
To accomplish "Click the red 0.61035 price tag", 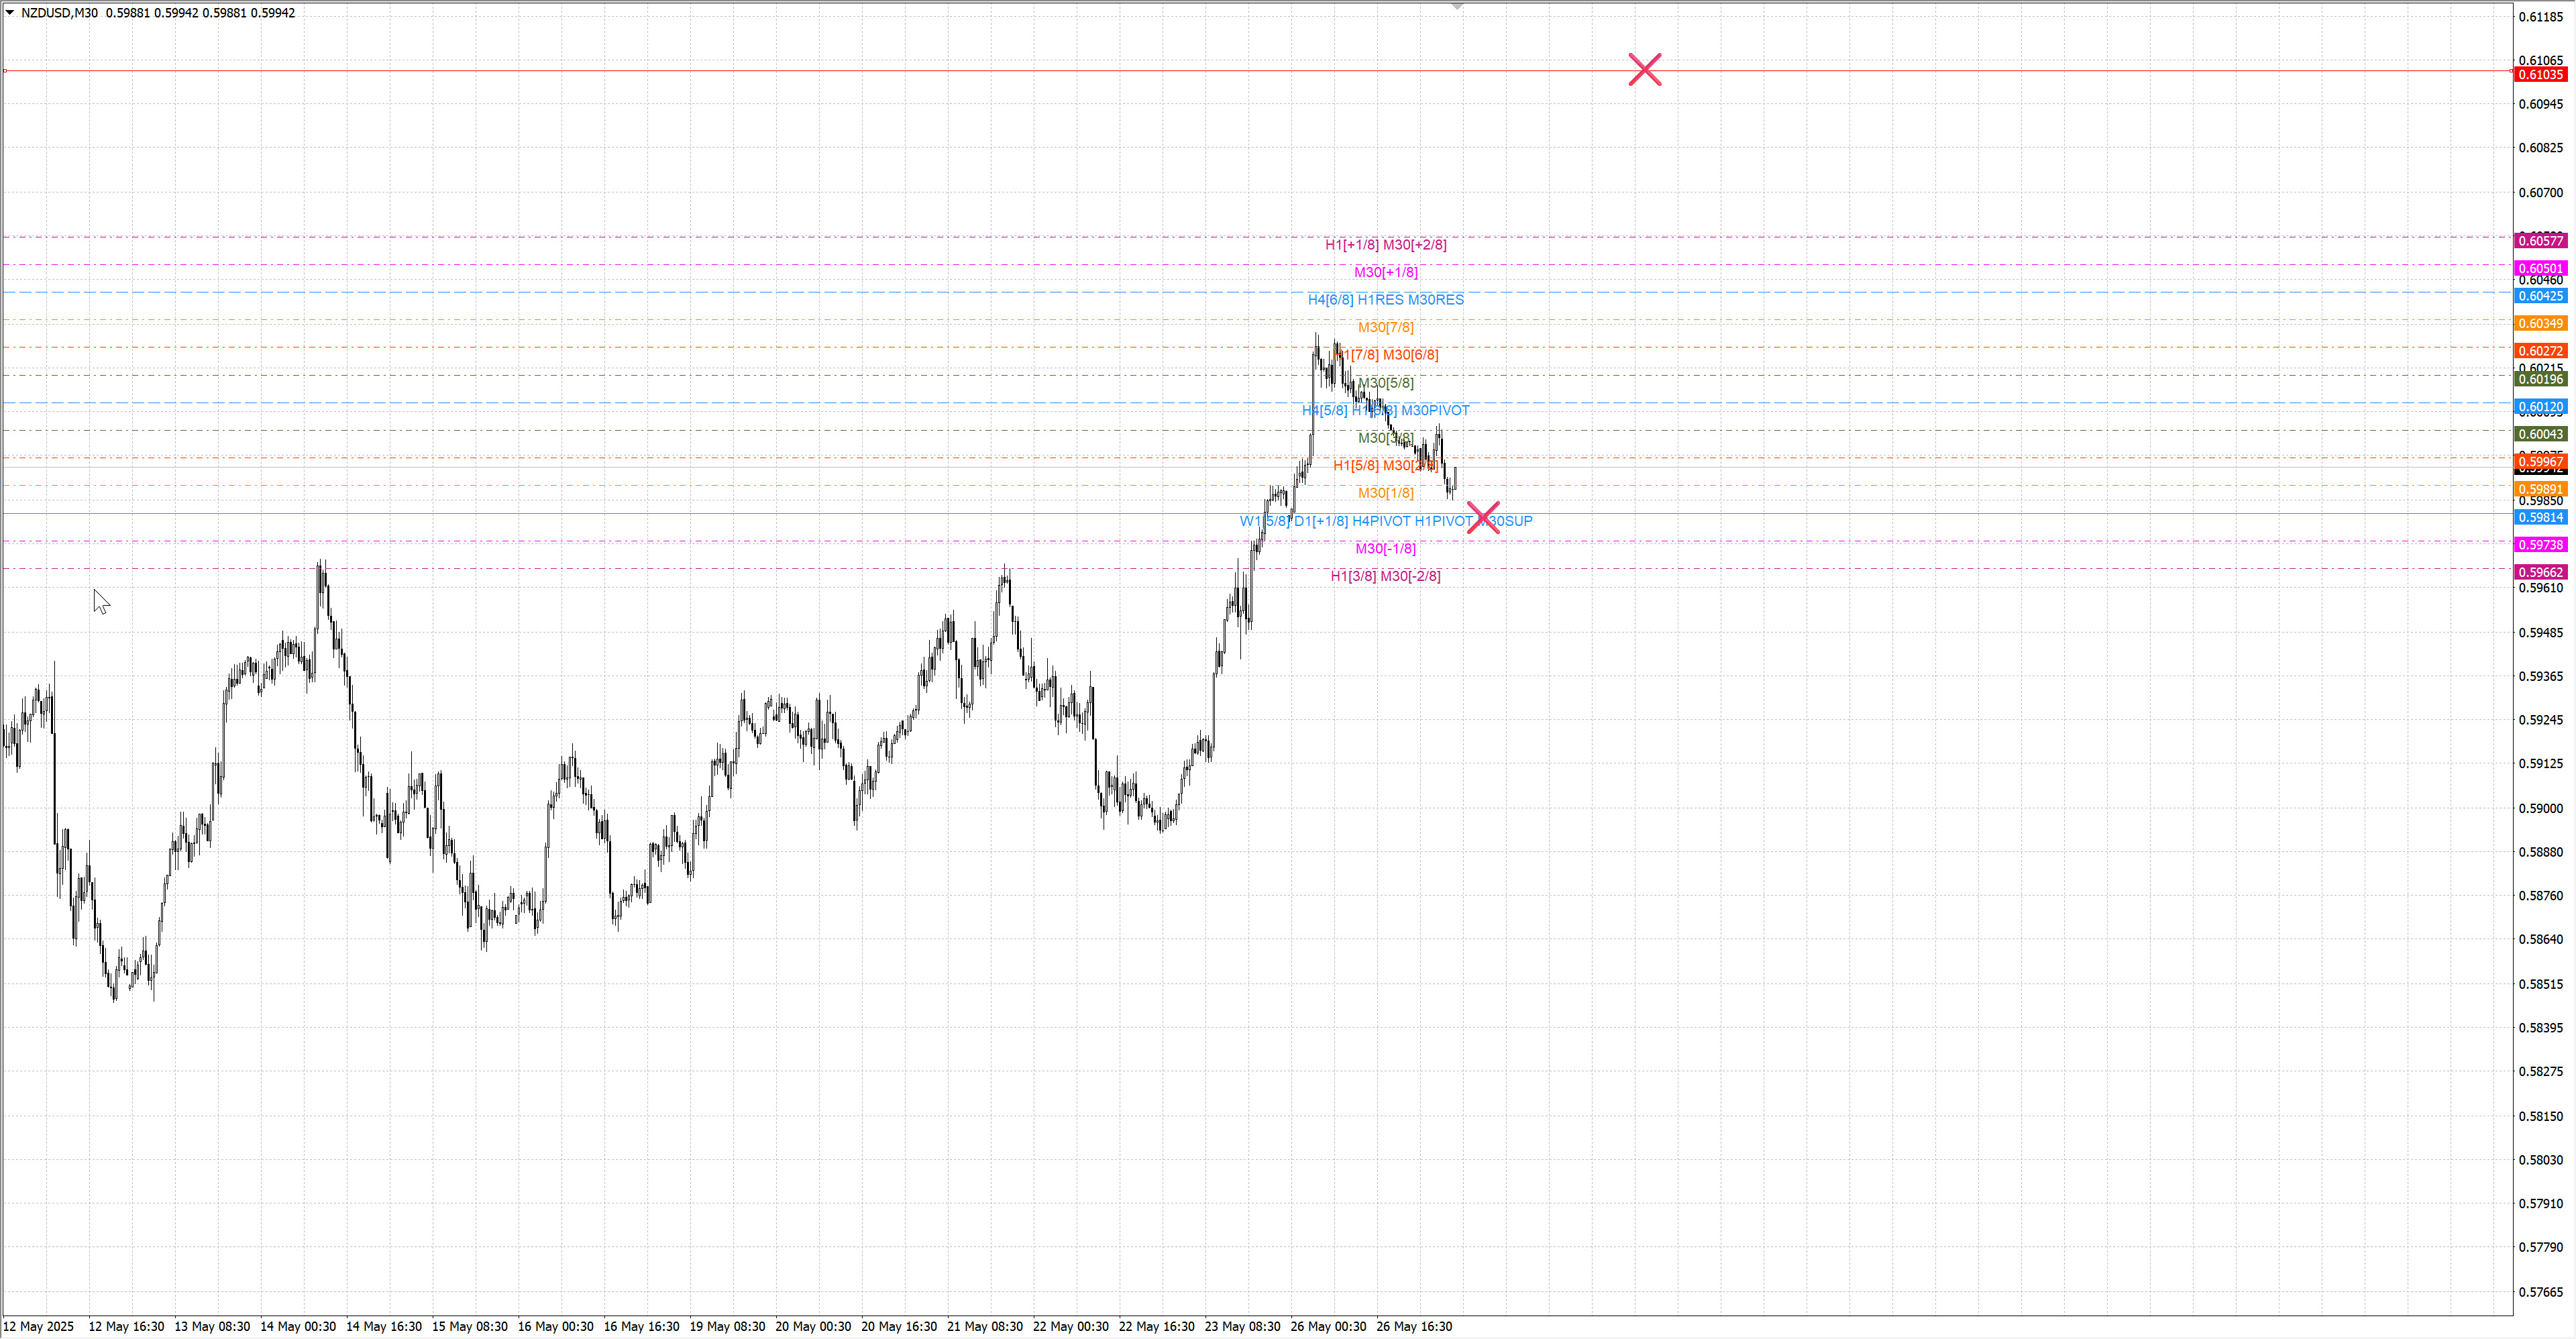I will (x=2540, y=75).
